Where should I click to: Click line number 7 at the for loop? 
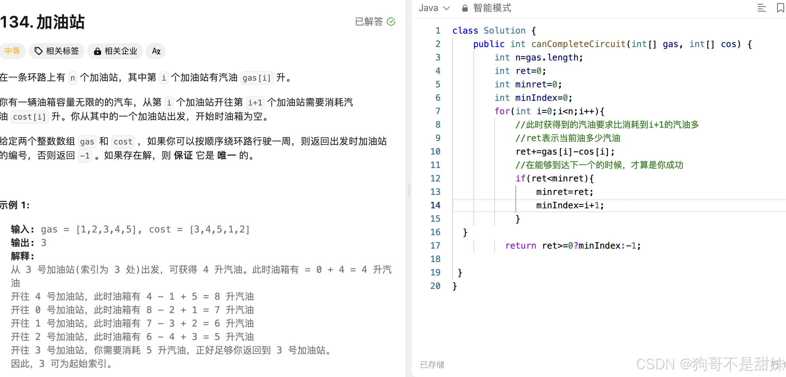(x=437, y=111)
